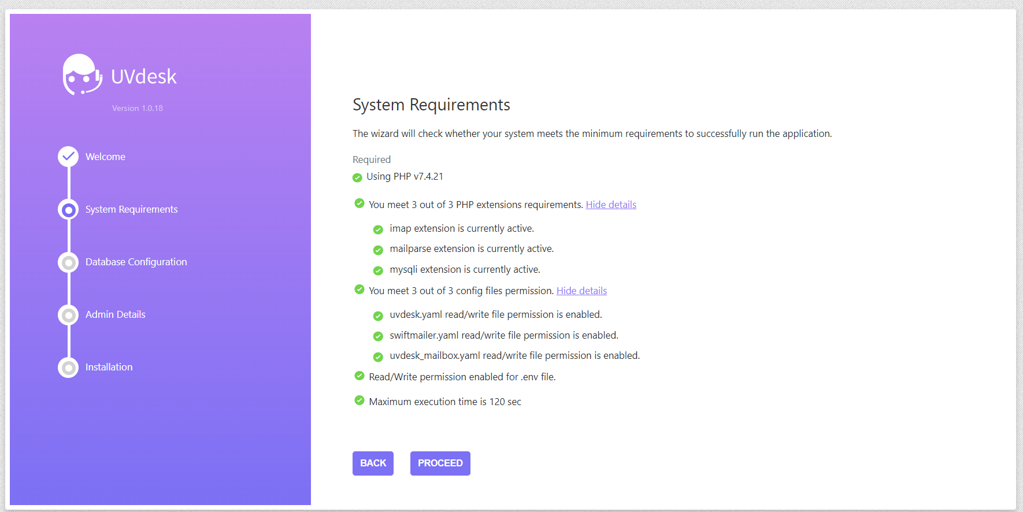Click 'swiftmailer.yaml read/write file permission' text
Image resolution: width=1023 pixels, height=512 pixels.
coord(504,335)
